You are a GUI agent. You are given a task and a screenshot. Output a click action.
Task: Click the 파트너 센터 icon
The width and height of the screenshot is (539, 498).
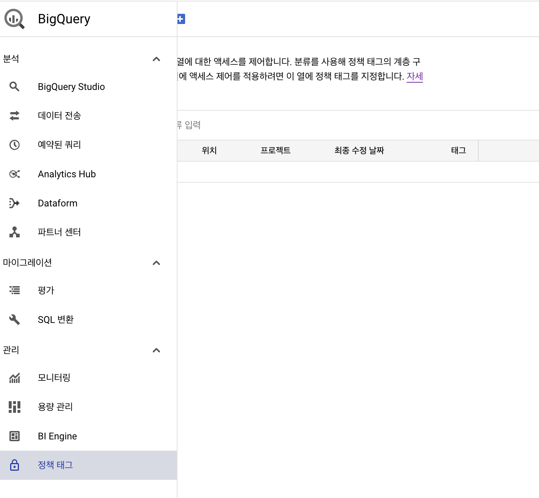[x=15, y=232]
